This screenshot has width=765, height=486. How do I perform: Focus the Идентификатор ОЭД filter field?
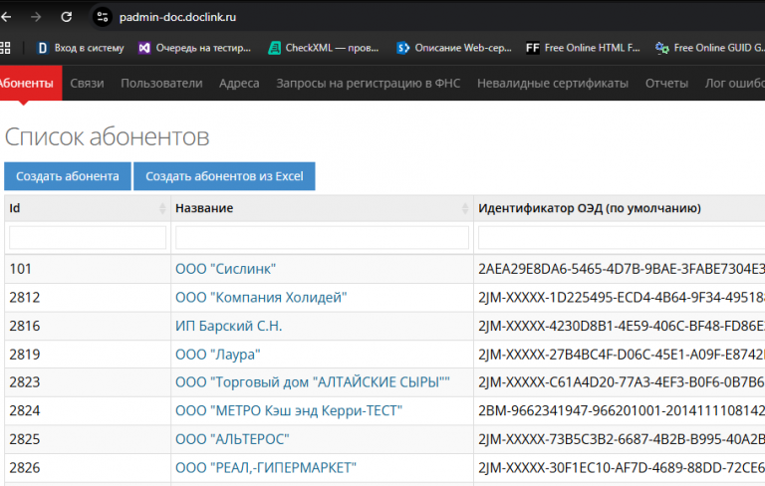coord(622,238)
